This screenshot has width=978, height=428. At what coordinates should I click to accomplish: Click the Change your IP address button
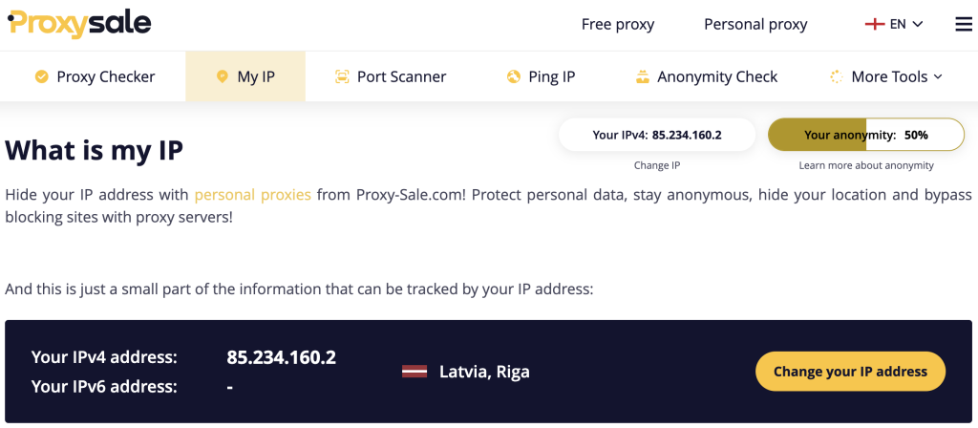point(850,372)
